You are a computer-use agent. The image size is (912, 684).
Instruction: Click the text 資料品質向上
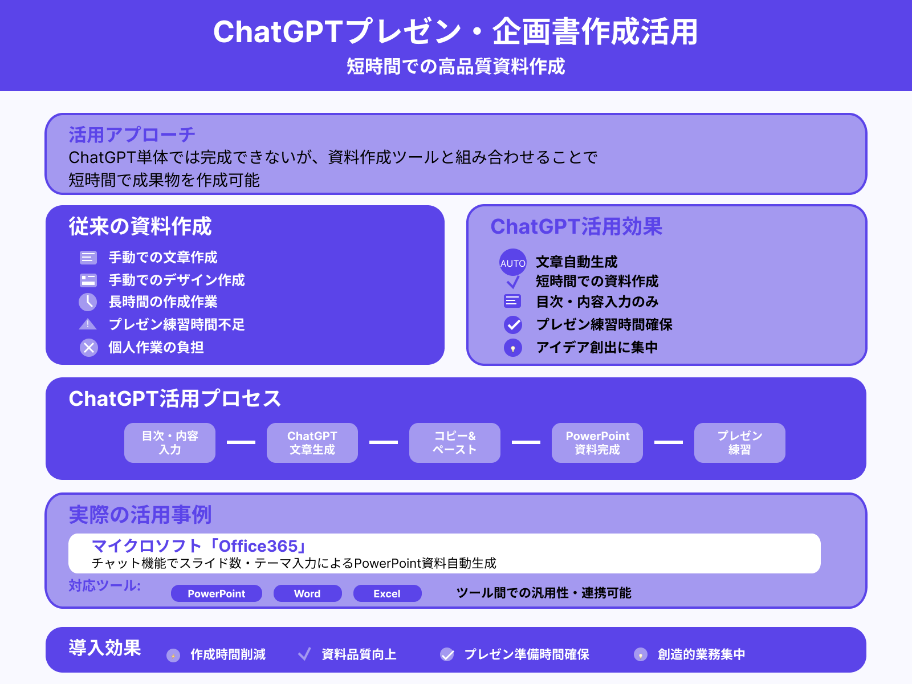point(359,654)
